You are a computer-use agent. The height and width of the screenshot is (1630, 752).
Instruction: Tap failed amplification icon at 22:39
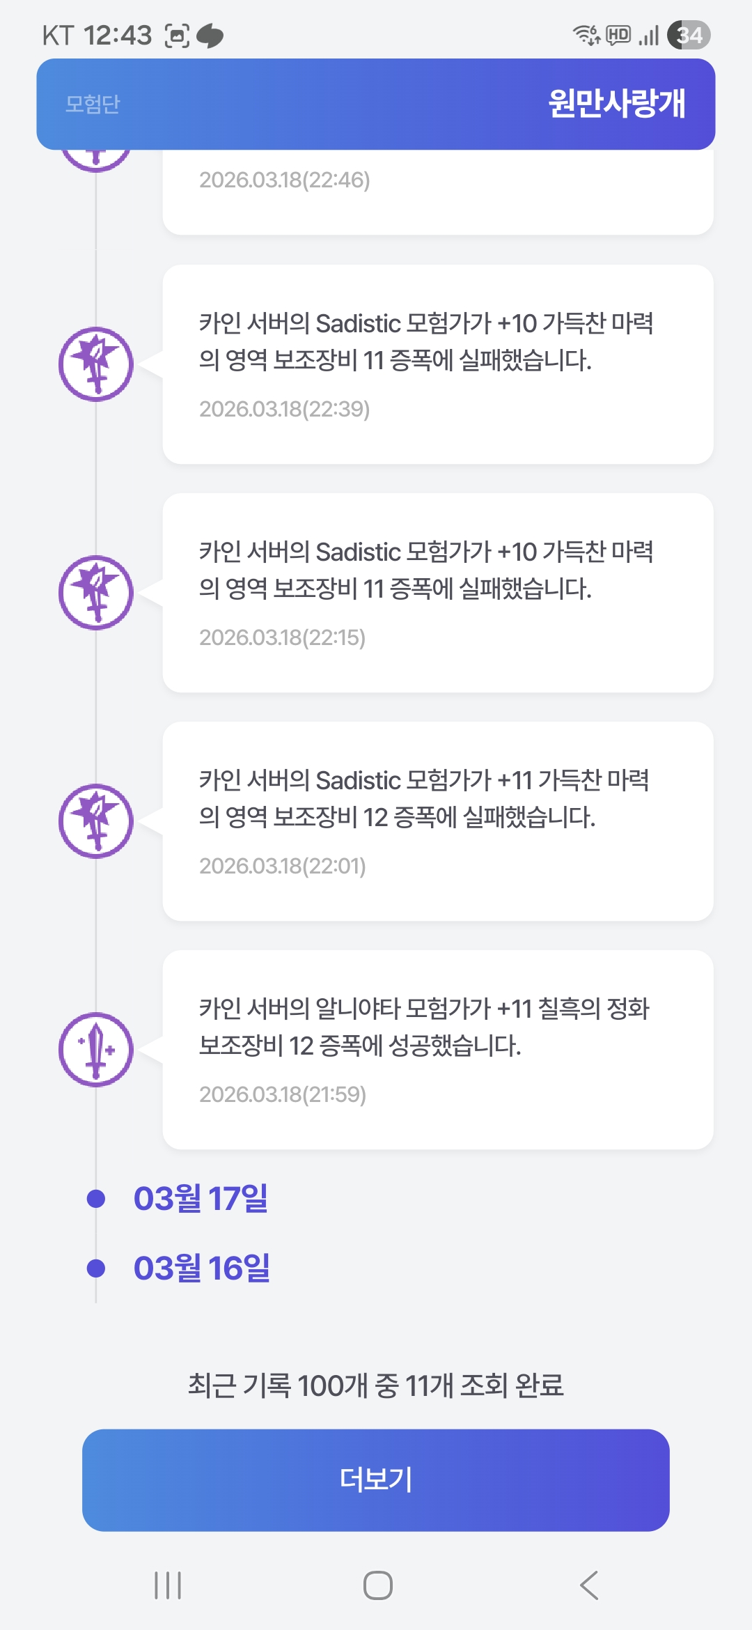(x=96, y=364)
